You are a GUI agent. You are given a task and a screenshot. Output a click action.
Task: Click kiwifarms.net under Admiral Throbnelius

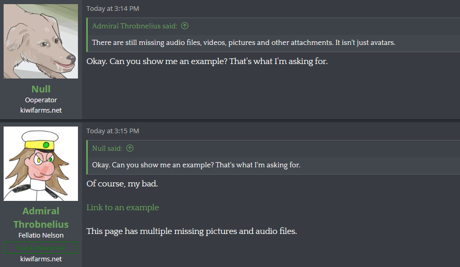41,259
